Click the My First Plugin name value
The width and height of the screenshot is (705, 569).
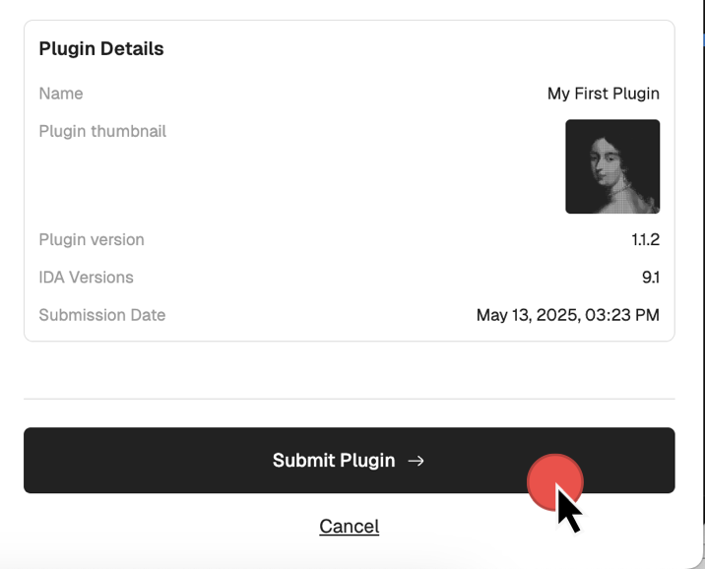tap(604, 94)
